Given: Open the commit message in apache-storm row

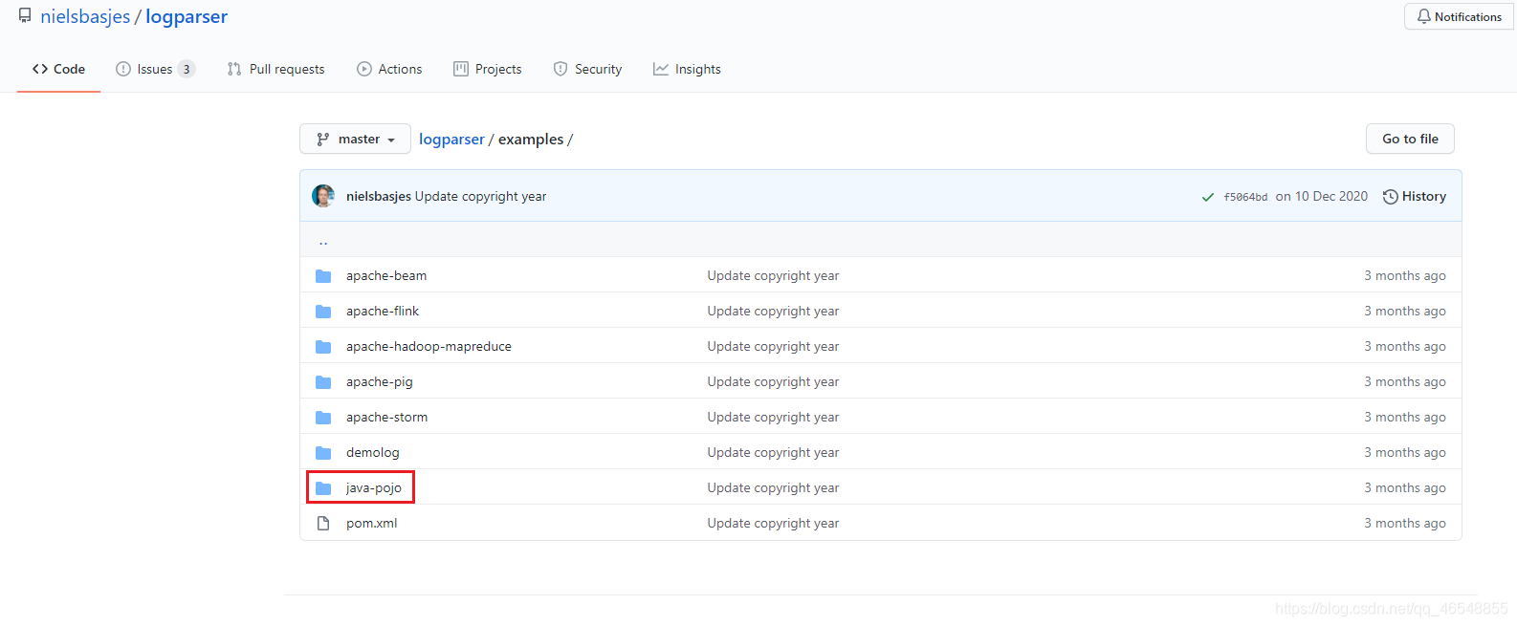Looking at the screenshot, I should [x=773, y=417].
